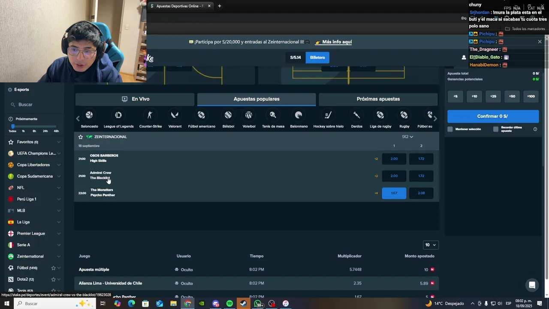Switch to the Apuestas populares tab

256,99
